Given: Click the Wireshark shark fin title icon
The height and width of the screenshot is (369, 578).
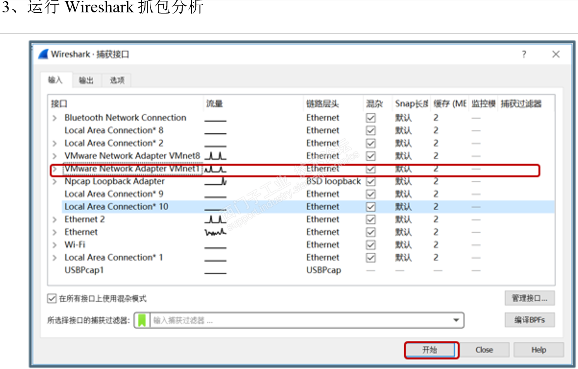Looking at the screenshot, I should click(x=43, y=54).
